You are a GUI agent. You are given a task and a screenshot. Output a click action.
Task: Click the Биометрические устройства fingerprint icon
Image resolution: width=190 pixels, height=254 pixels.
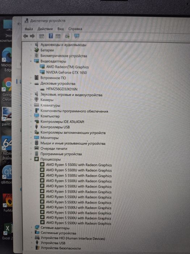(x=37, y=56)
